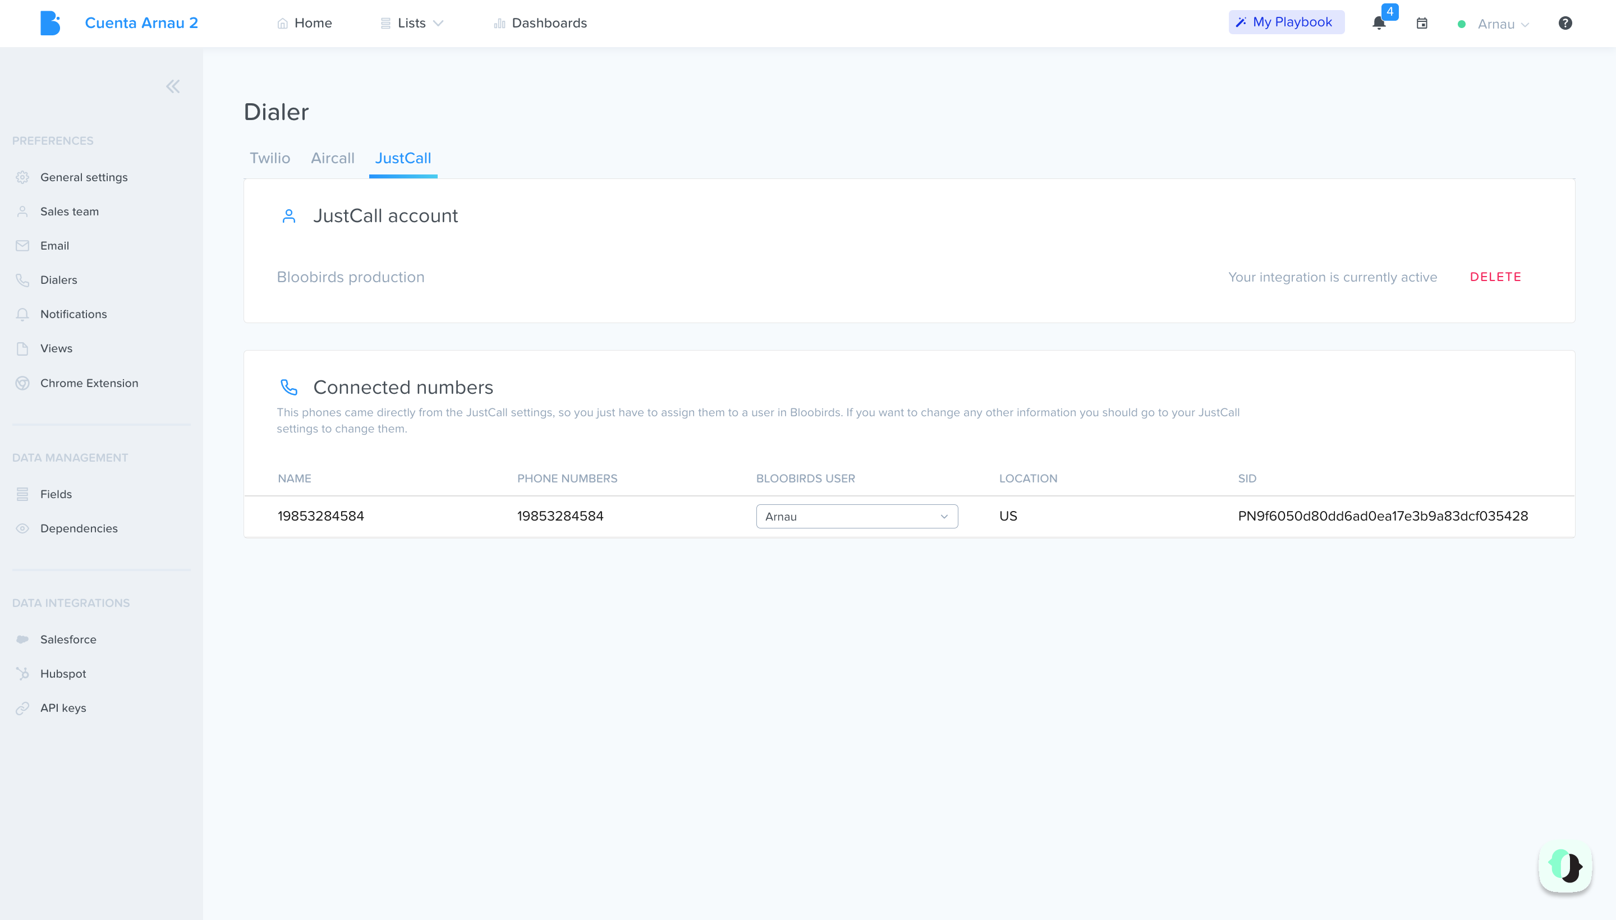Click the Salesforce cloud icon
The height and width of the screenshot is (920, 1616).
coord(23,640)
